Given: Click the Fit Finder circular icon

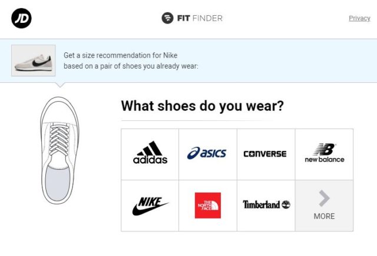Looking at the screenshot, I should 168,18.
